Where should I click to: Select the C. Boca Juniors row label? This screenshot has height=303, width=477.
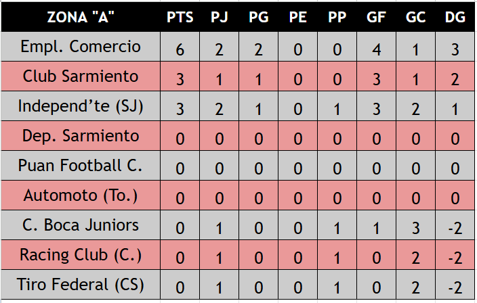(x=81, y=225)
